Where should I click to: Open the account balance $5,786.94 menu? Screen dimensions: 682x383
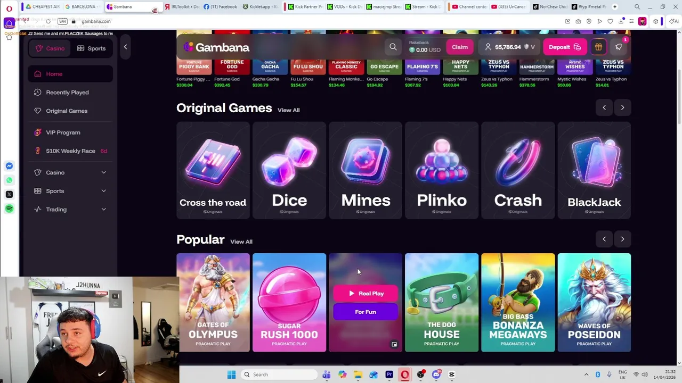pos(510,47)
